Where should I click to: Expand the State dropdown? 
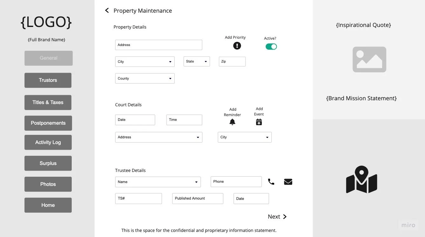point(206,62)
